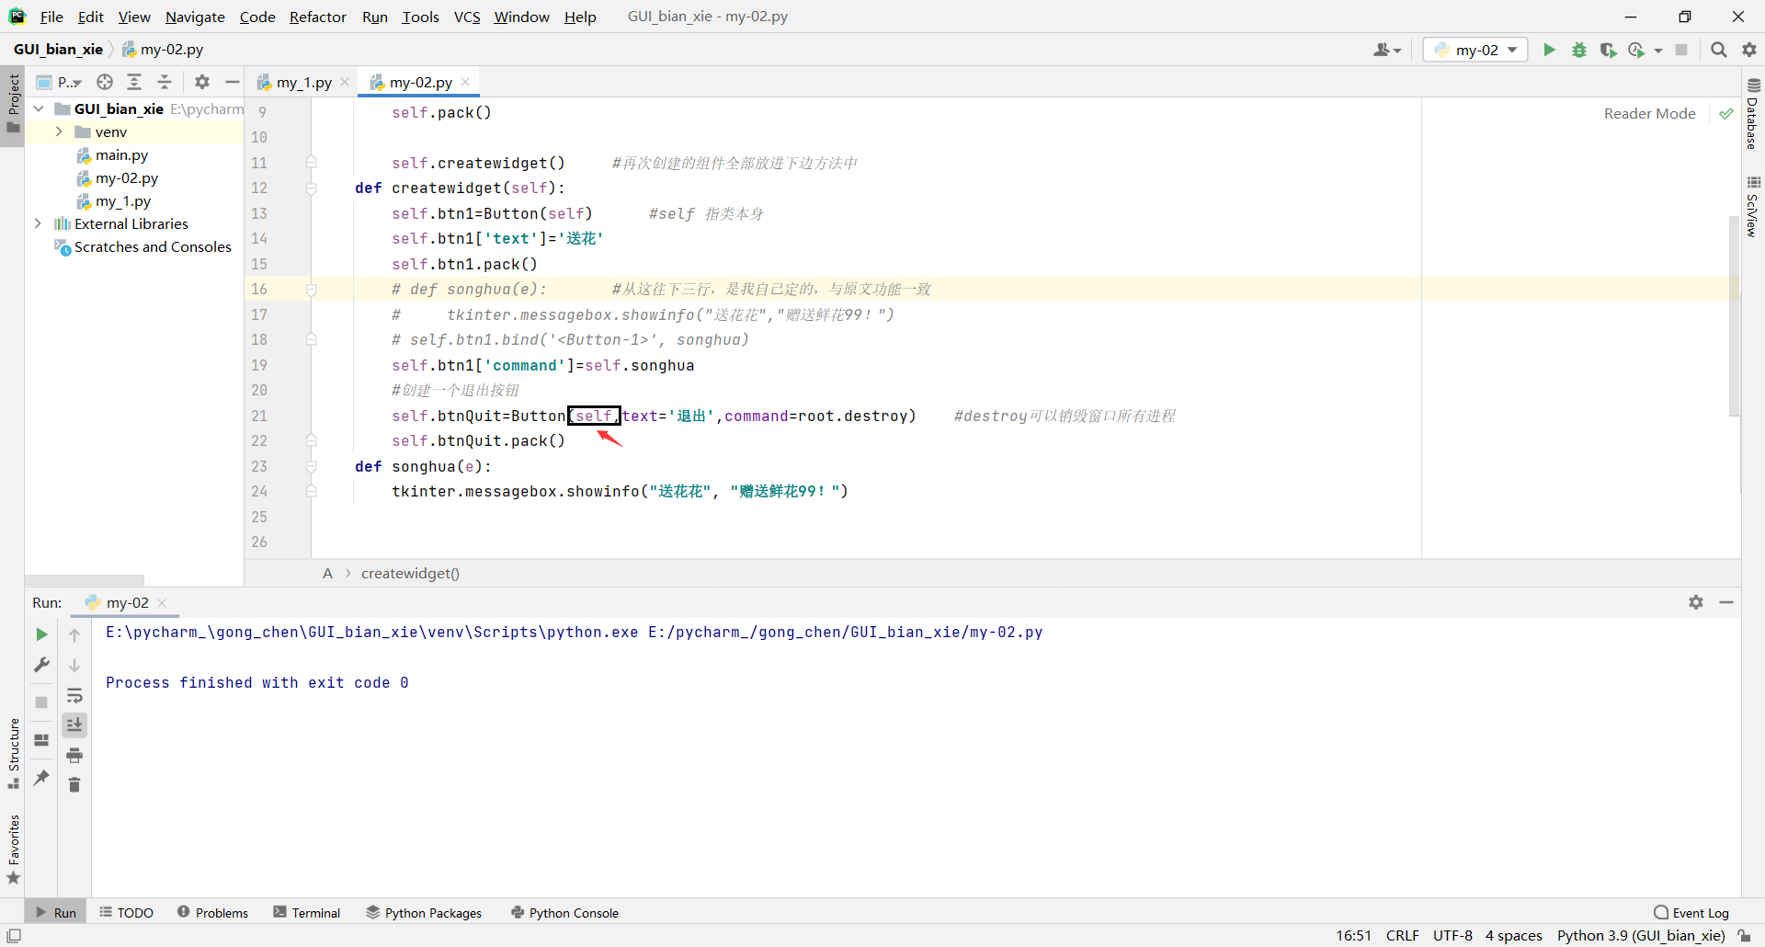
Task: Open the Python Console tab
Action: pyautogui.click(x=564, y=912)
